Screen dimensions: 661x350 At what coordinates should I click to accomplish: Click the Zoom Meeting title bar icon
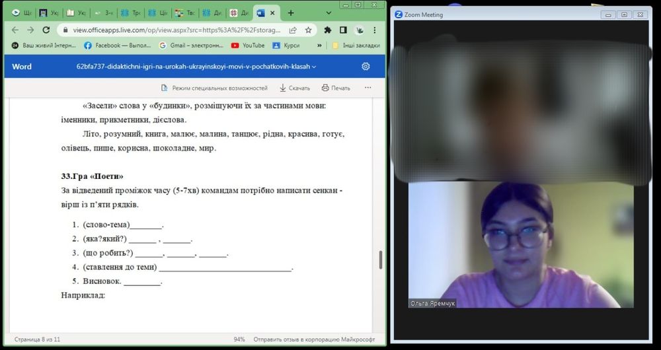coord(399,15)
